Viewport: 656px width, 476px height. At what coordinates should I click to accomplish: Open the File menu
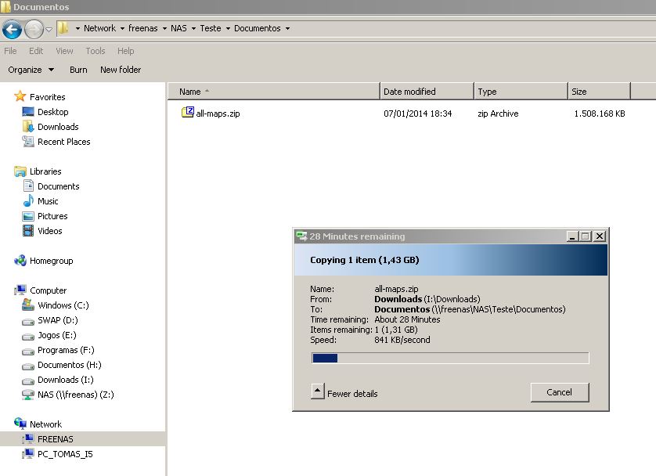point(10,51)
